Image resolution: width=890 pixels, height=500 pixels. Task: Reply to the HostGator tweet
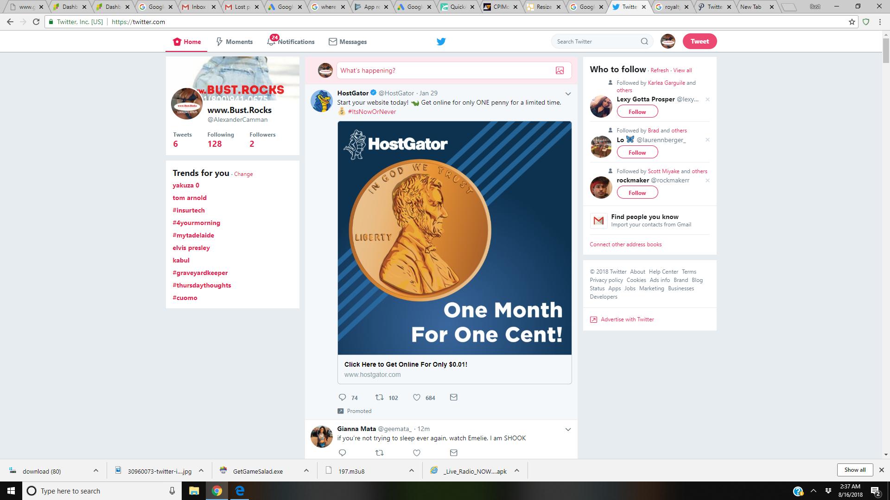click(x=343, y=397)
